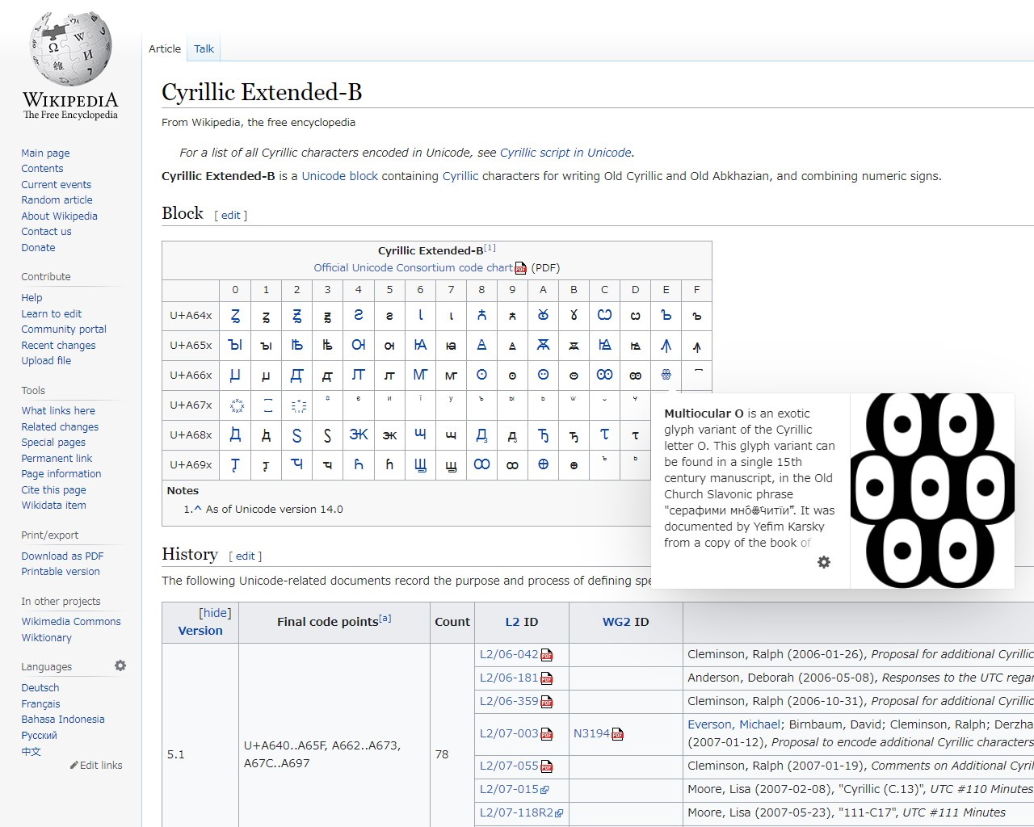1034x827 pixels.
Task: Switch to the Talk tab
Action: coord(204,48)
